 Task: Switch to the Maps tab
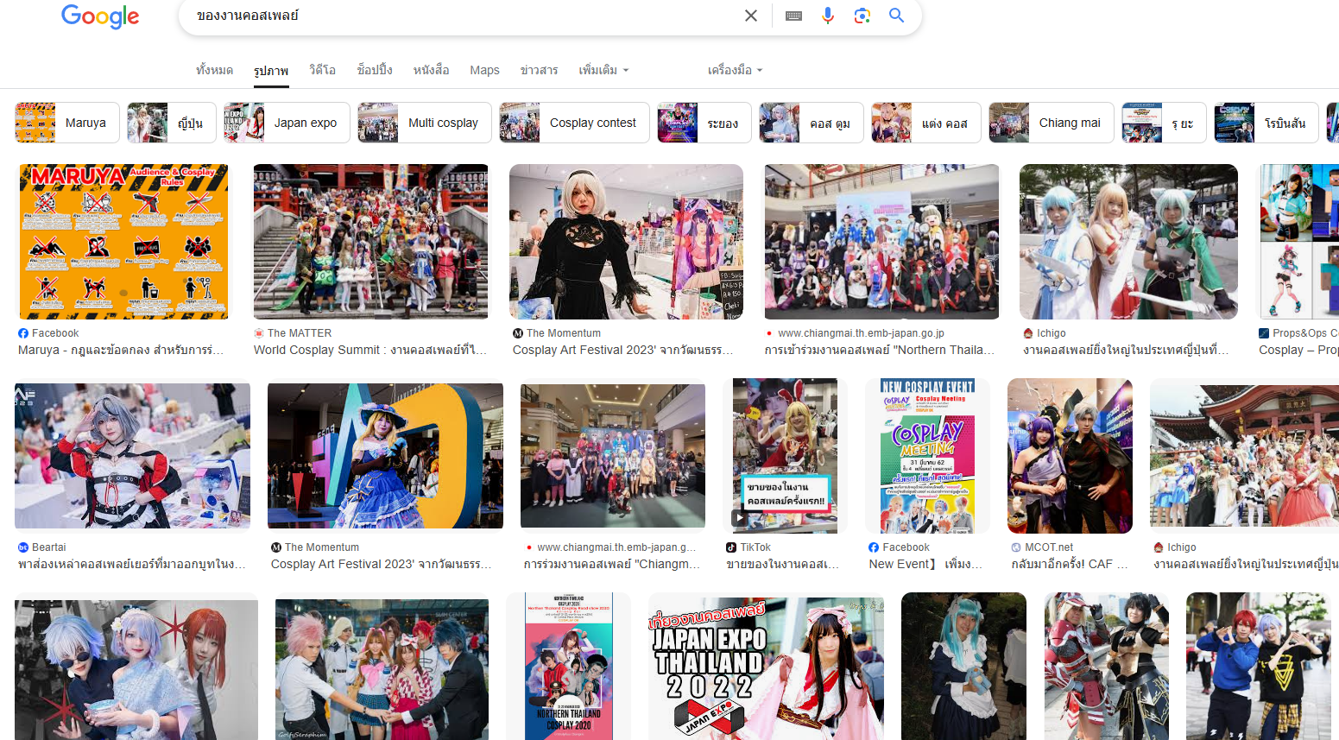[484, 70]
